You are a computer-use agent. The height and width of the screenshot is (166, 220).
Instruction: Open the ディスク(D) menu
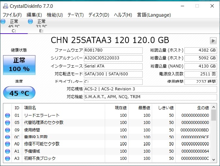point(99,15)
